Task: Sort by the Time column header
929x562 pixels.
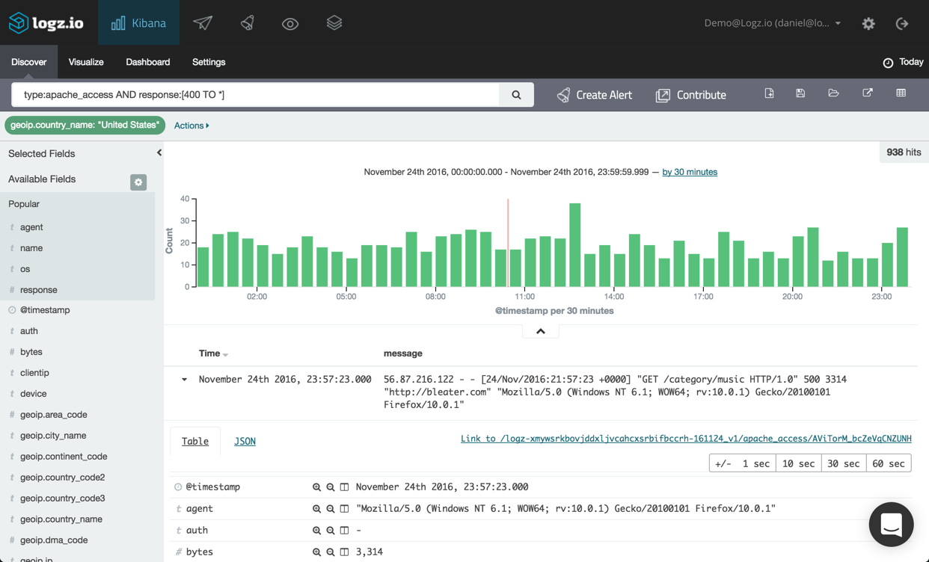Action: (213, 353)
